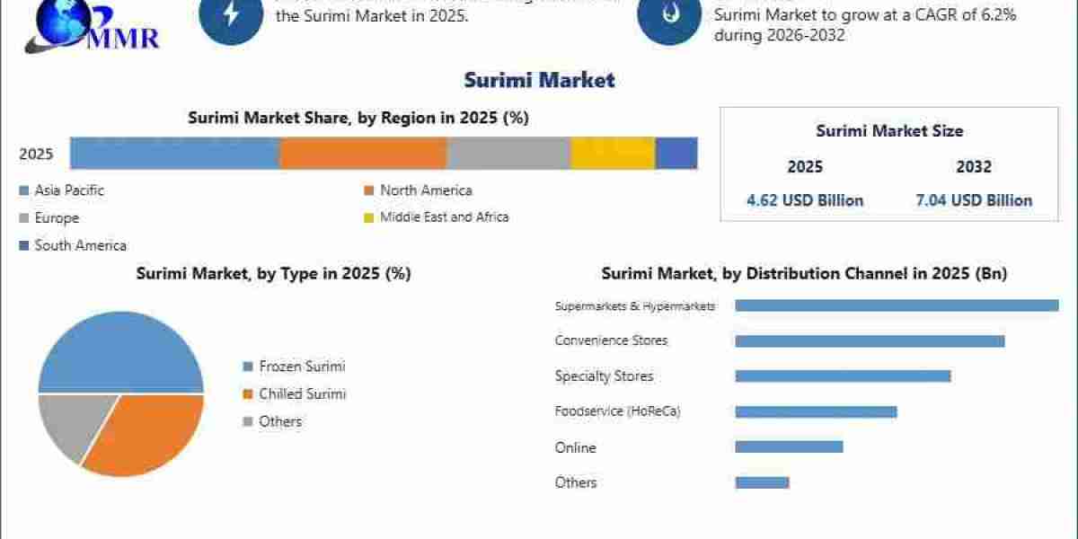Click the 'Surimi Market Size' heading
The width and height of the screenshot is (1078, 539).
[x=889, y=130]
